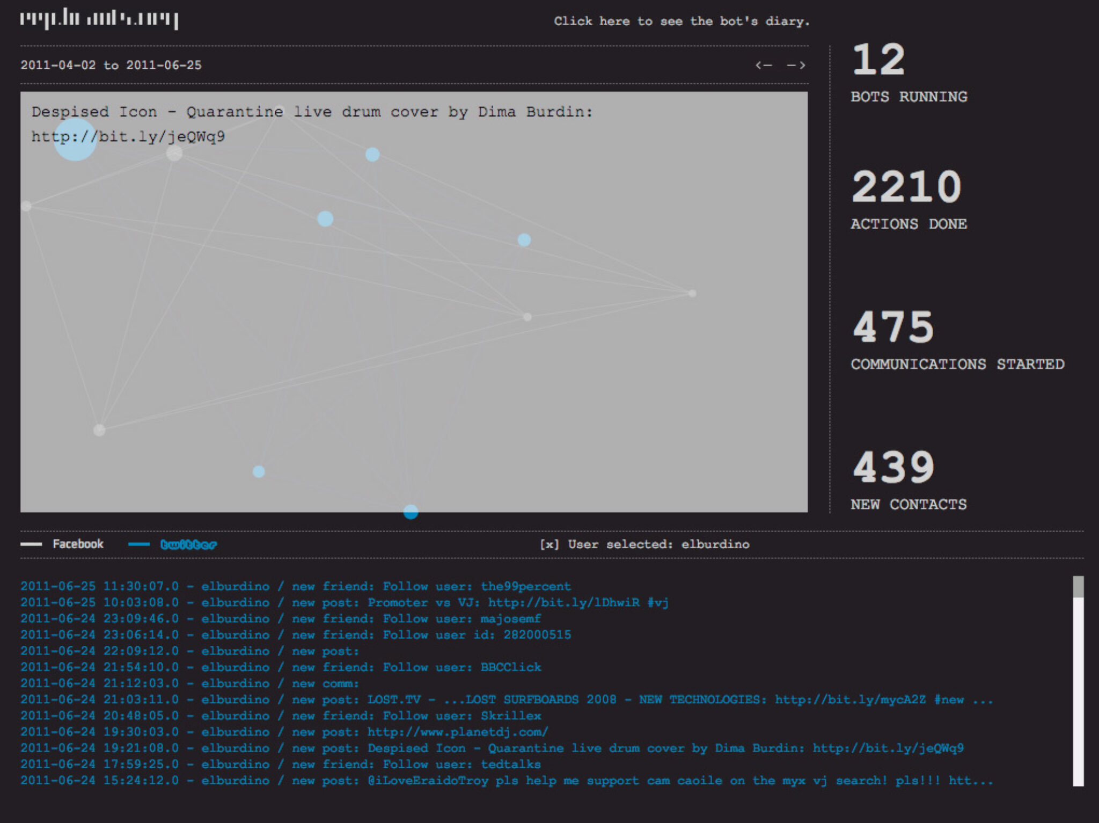The height and width of the screenshot is (823, 1099).
Task: Click the date range 2011-04-02 to 2011-06-25
Action: point(111,65)
